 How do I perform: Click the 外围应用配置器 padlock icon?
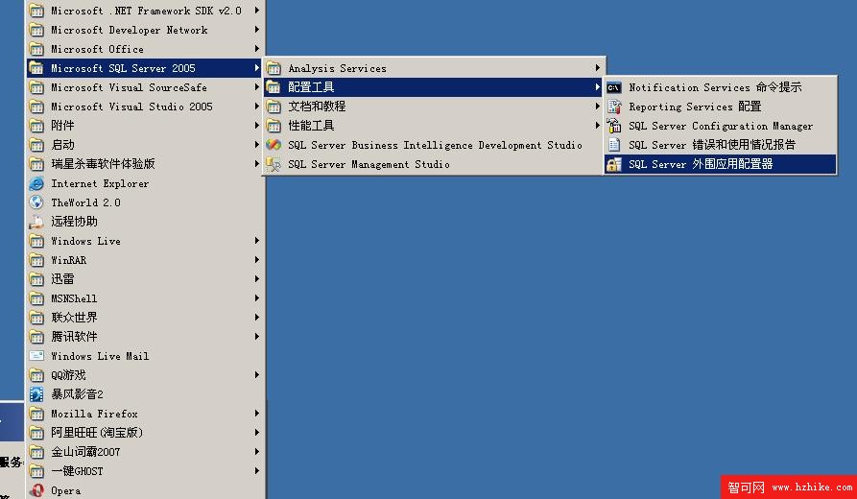614,164
